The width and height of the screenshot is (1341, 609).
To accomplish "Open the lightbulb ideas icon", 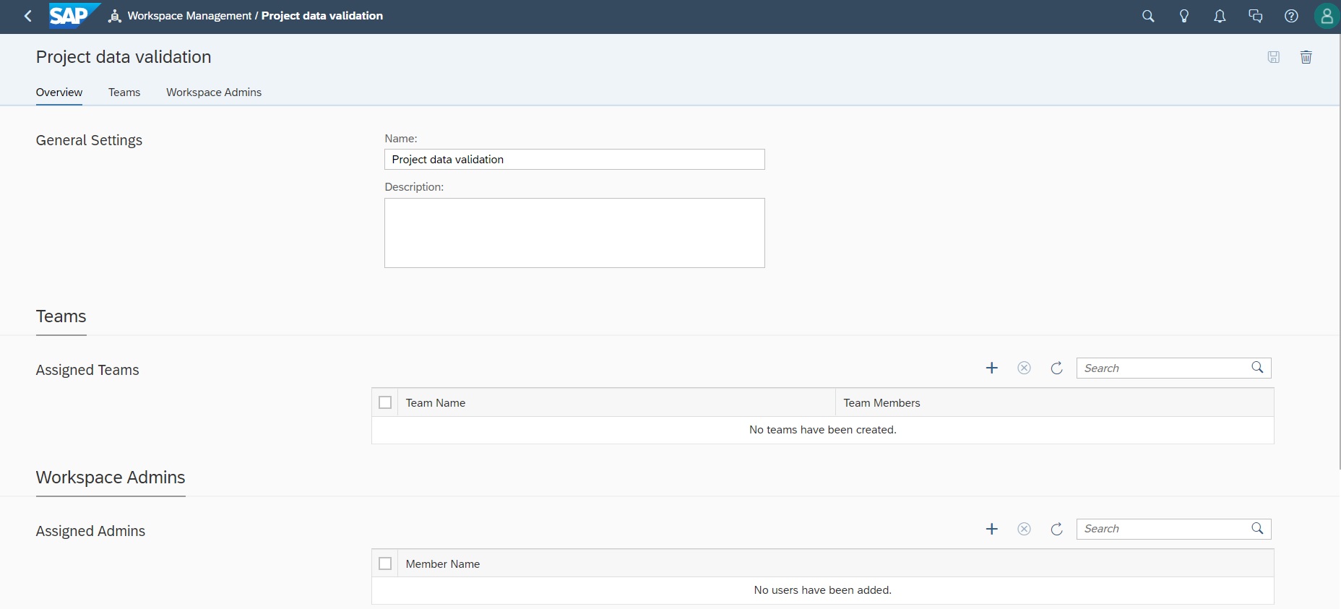I will pos(1184,16).
